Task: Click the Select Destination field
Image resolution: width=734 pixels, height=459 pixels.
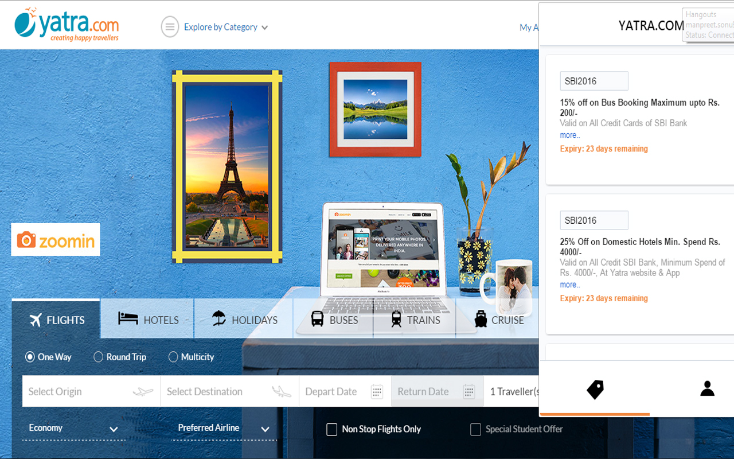Action: [x=229, y=391]
